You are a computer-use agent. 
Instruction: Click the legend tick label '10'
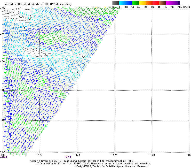[x=126, y=7]
